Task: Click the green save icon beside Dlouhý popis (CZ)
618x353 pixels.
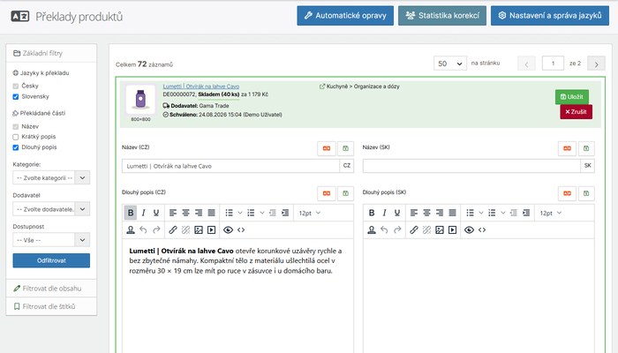Action: point(345,193)
